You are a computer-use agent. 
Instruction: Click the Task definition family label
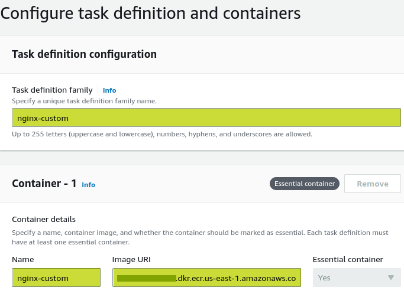52,90
